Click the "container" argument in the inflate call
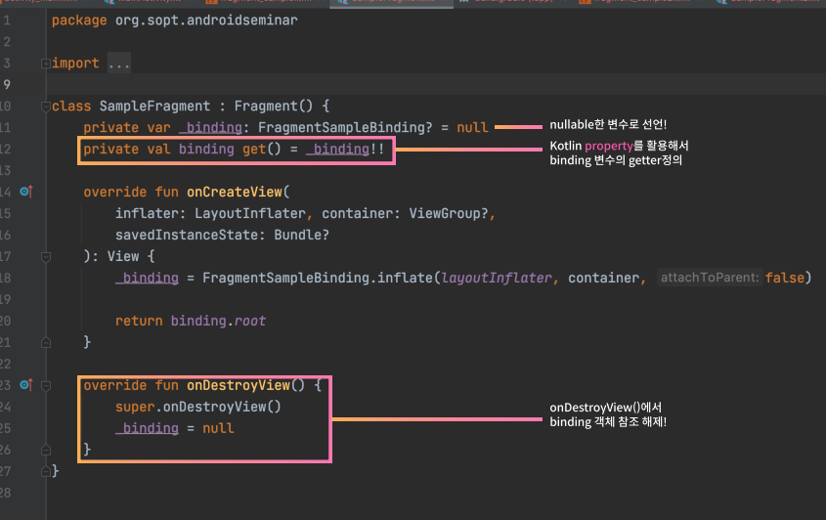The width and height of the screenshot is (826, 520). click(x=604, y=278)
